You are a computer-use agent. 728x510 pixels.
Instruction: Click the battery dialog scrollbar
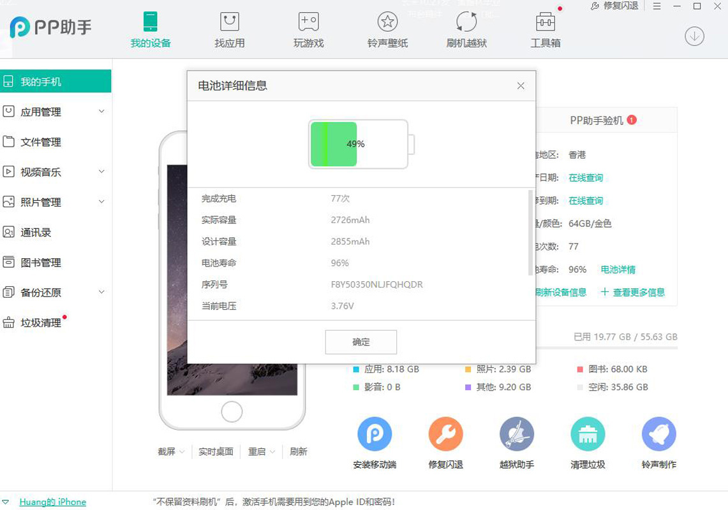(530, 232)
